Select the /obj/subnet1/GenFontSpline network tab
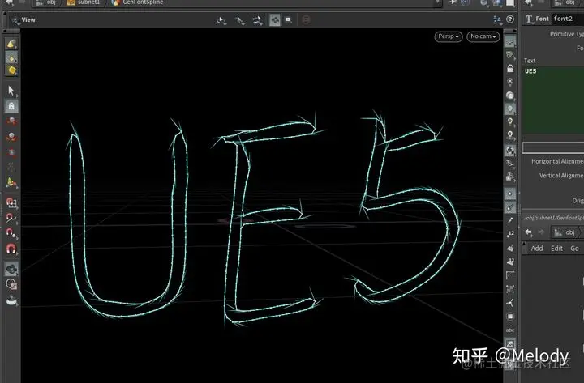The image size is (584, 383). tap(553, 218)
